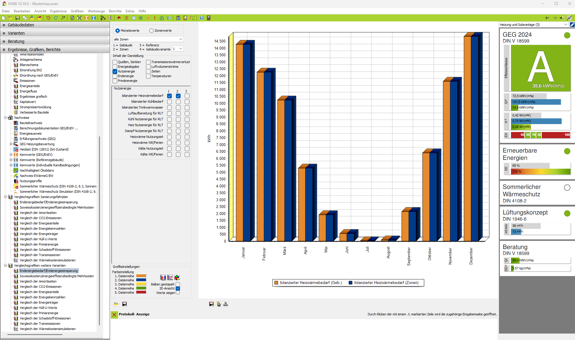Click the blue sigma summation toolbar icon

(x=94, y=18)
